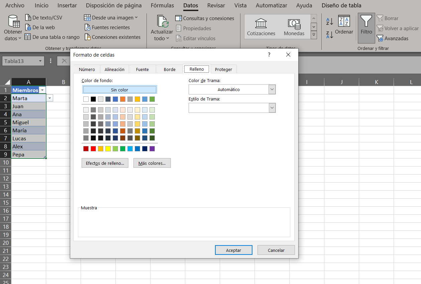Open dropdown arrow beside cell Marta

coord(50,98)
